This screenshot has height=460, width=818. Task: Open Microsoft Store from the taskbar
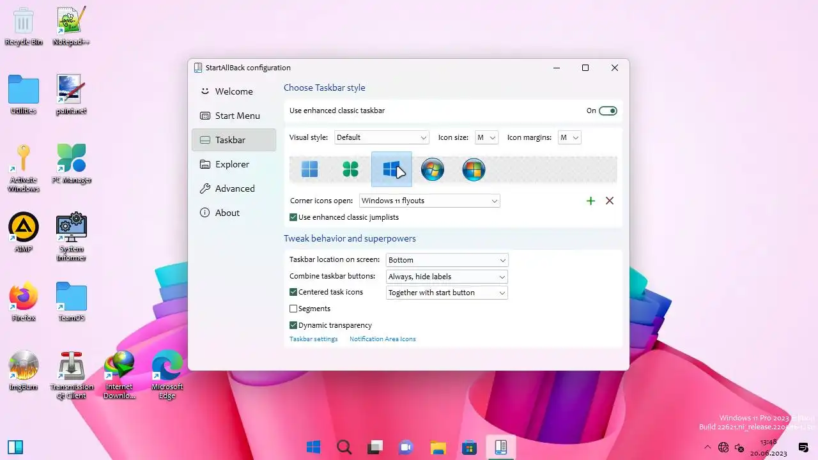469,447
